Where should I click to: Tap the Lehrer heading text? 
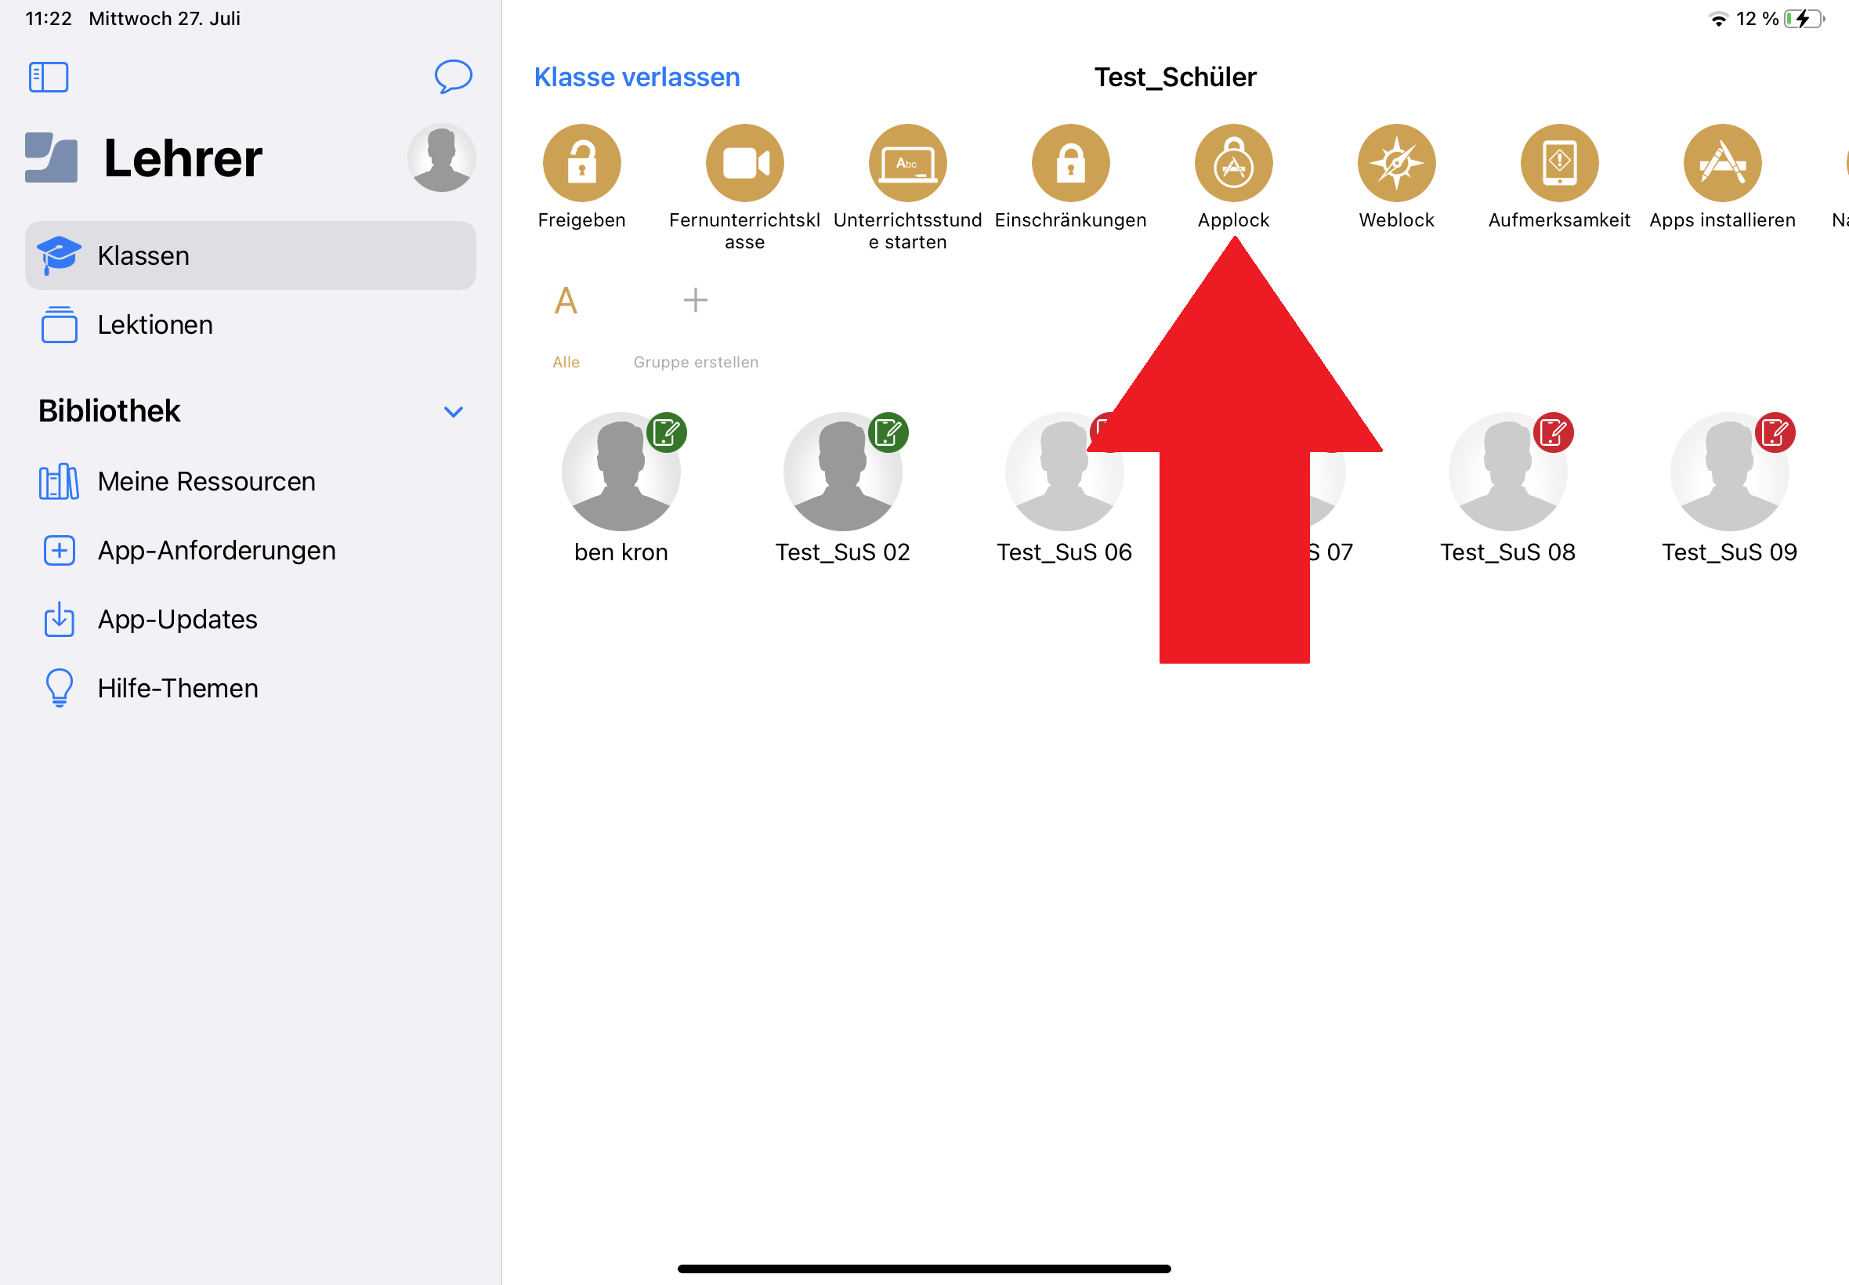183,157
